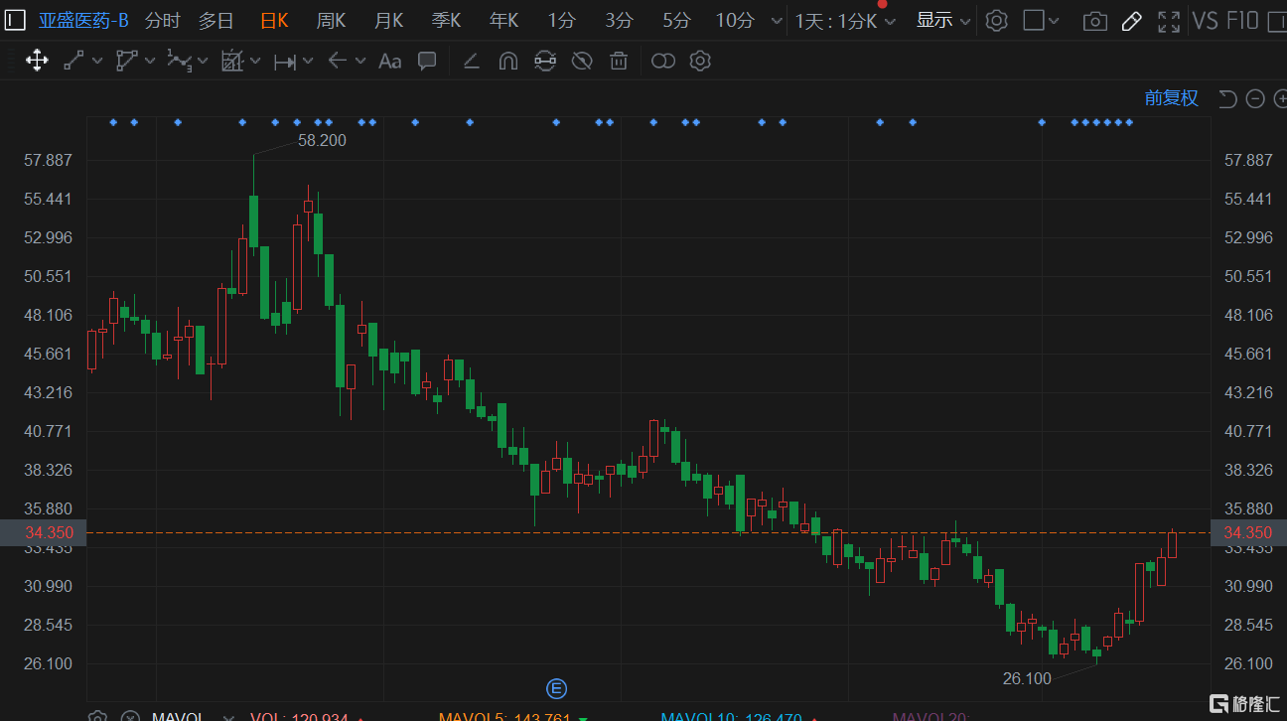Zoom out the chart with minus icon
The height and width of the screenshot is (721, 1287).
pos(1255,98)
